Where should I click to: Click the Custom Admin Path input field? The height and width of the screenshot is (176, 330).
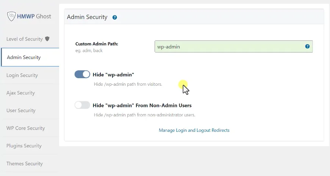(234, 46)
